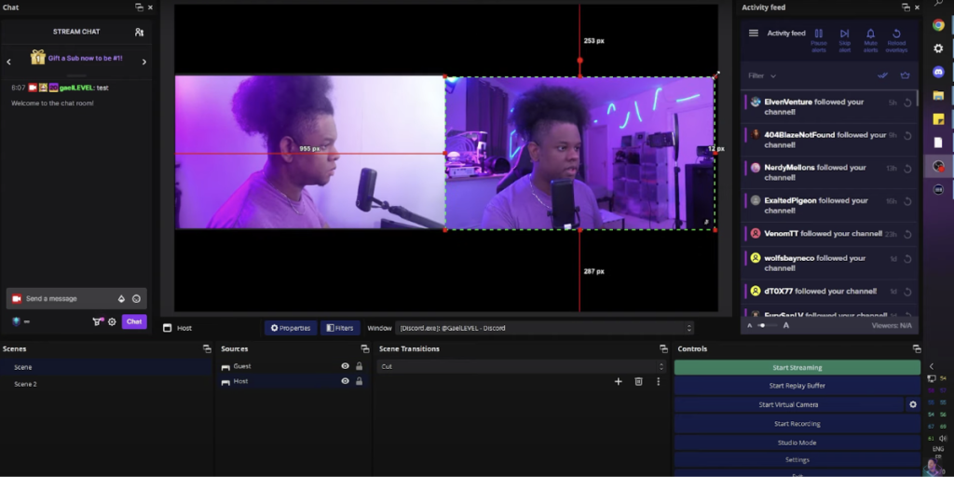Open the Cut transition dropdown
Viewport: 954px width, 477px height.
pyautogui.click(x=521, y=367)
